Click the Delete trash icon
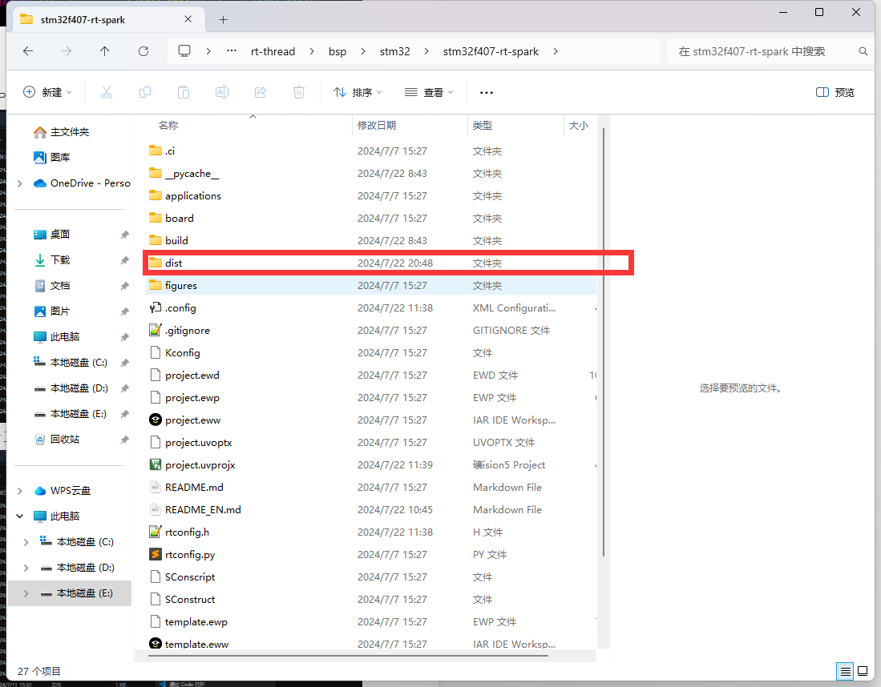Image resolution: width=881 pixels, height=687 pixels. coord(299,92)
